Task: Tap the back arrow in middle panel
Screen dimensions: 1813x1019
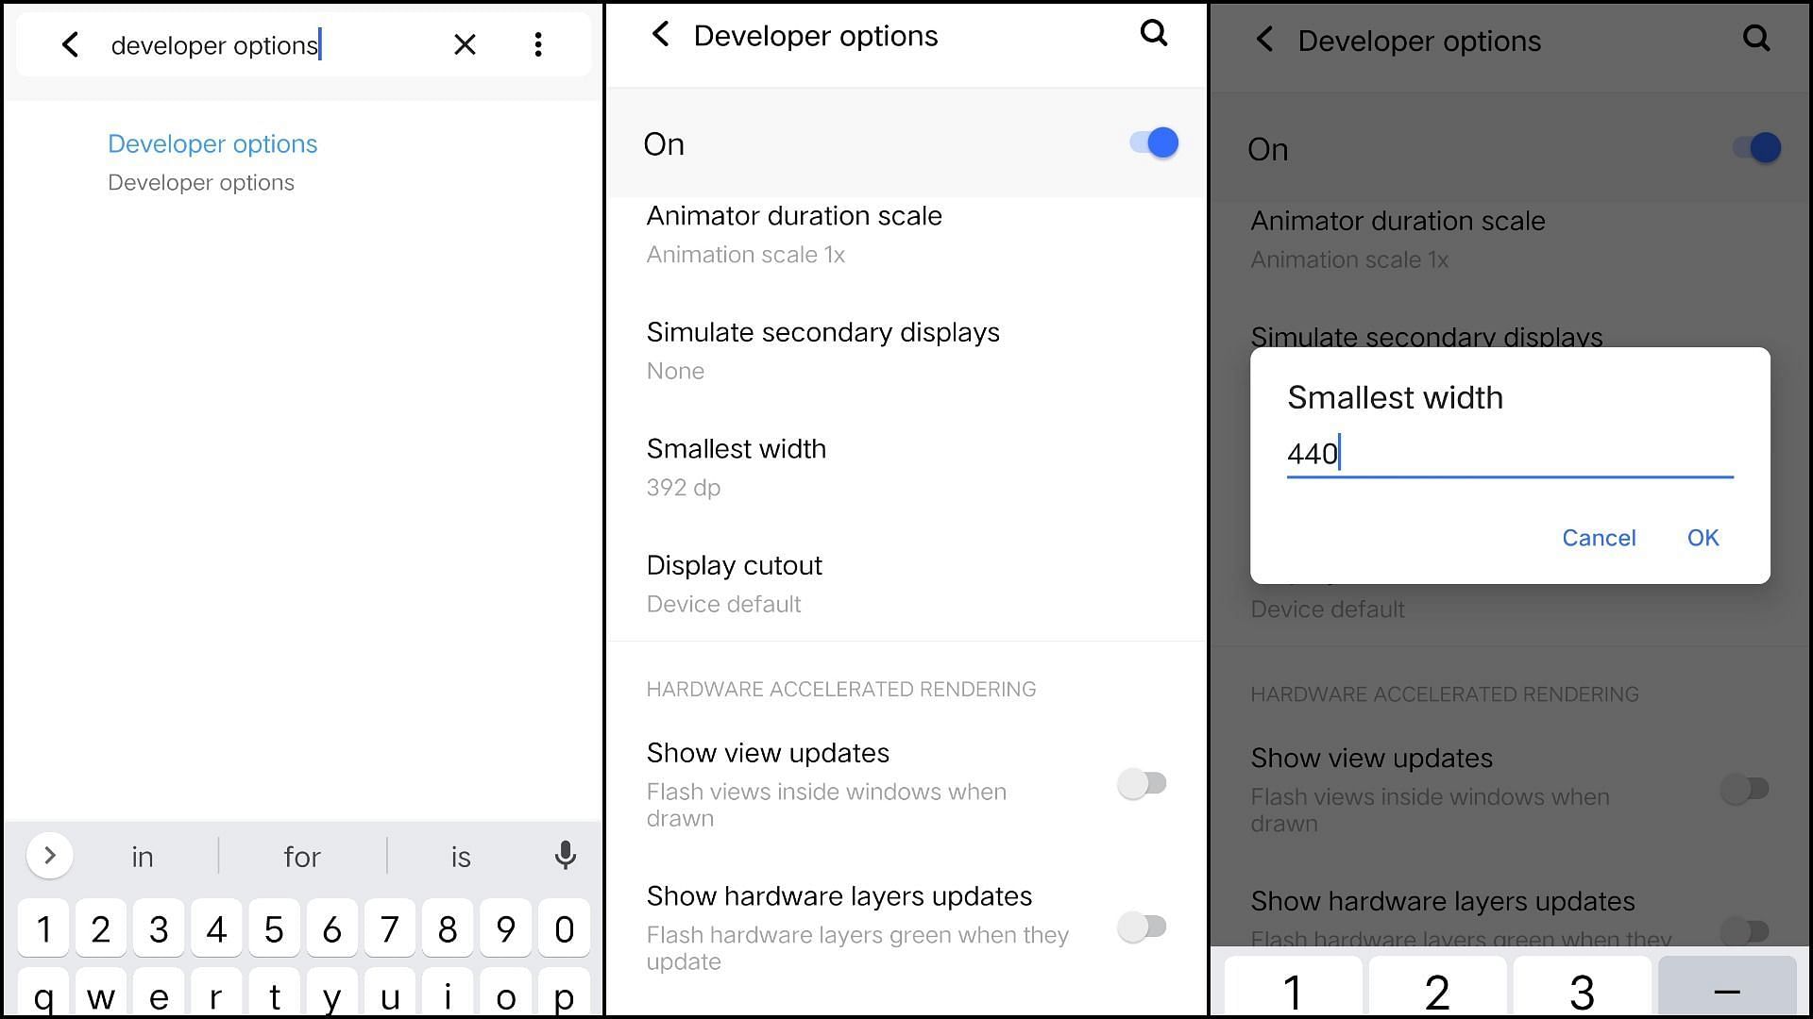Action: 661,36
